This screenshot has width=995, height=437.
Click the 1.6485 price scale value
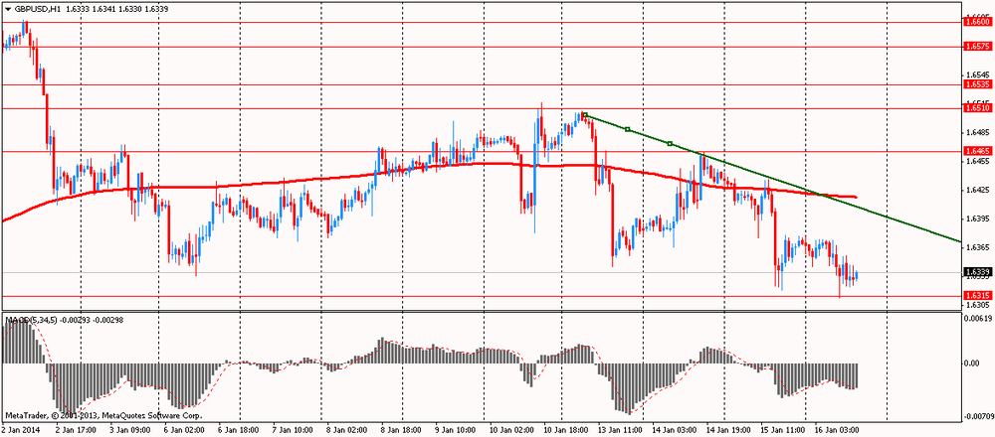(976, 132)
